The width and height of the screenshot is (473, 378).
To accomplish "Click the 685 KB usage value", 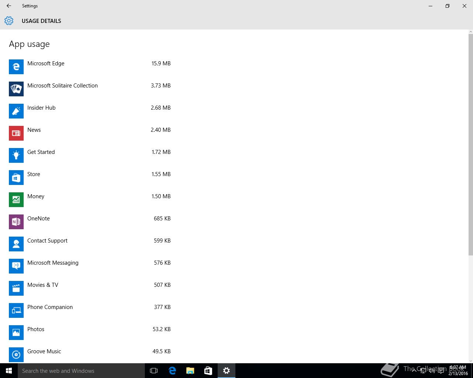I will (x=162, y=219).
